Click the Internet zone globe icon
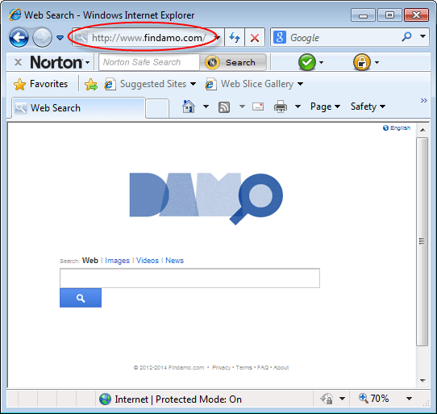The image size is (437, 414). pos(105,399)
